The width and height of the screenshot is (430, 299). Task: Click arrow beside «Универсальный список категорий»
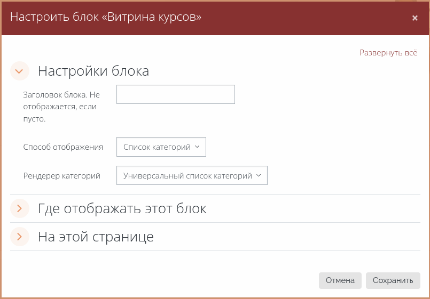point(259,175)
